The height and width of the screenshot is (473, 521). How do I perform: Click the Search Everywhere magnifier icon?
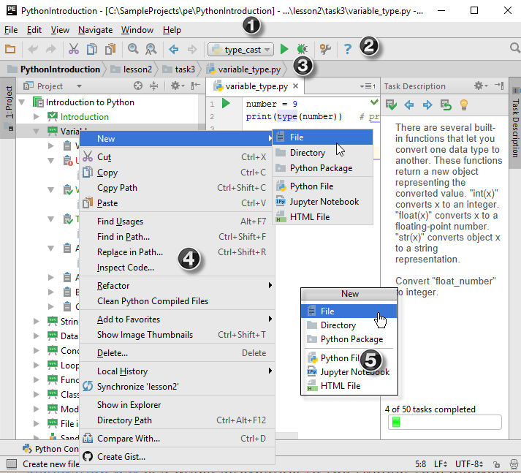(514, 48)
